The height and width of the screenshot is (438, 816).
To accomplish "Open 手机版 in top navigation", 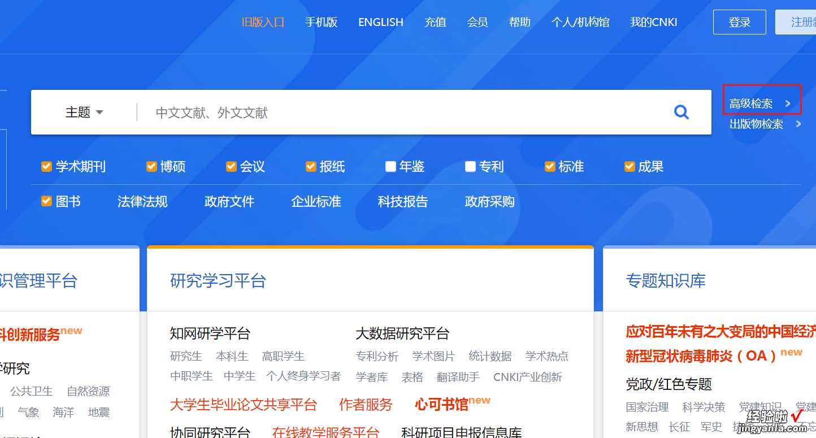I will pyautogui.click(x=321, y=22).
